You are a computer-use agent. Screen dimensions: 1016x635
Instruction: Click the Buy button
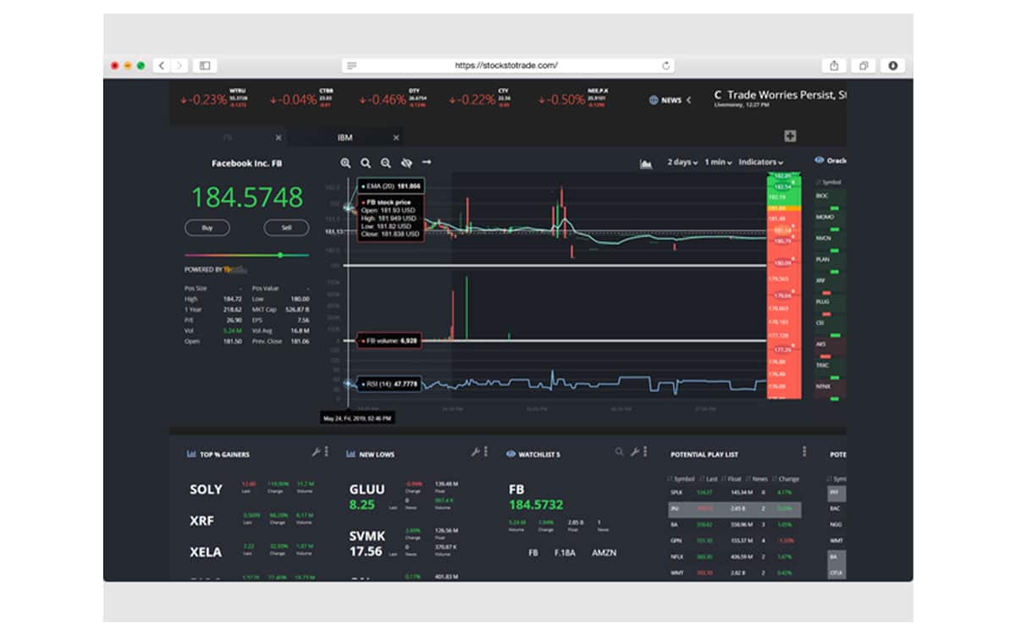207,228
